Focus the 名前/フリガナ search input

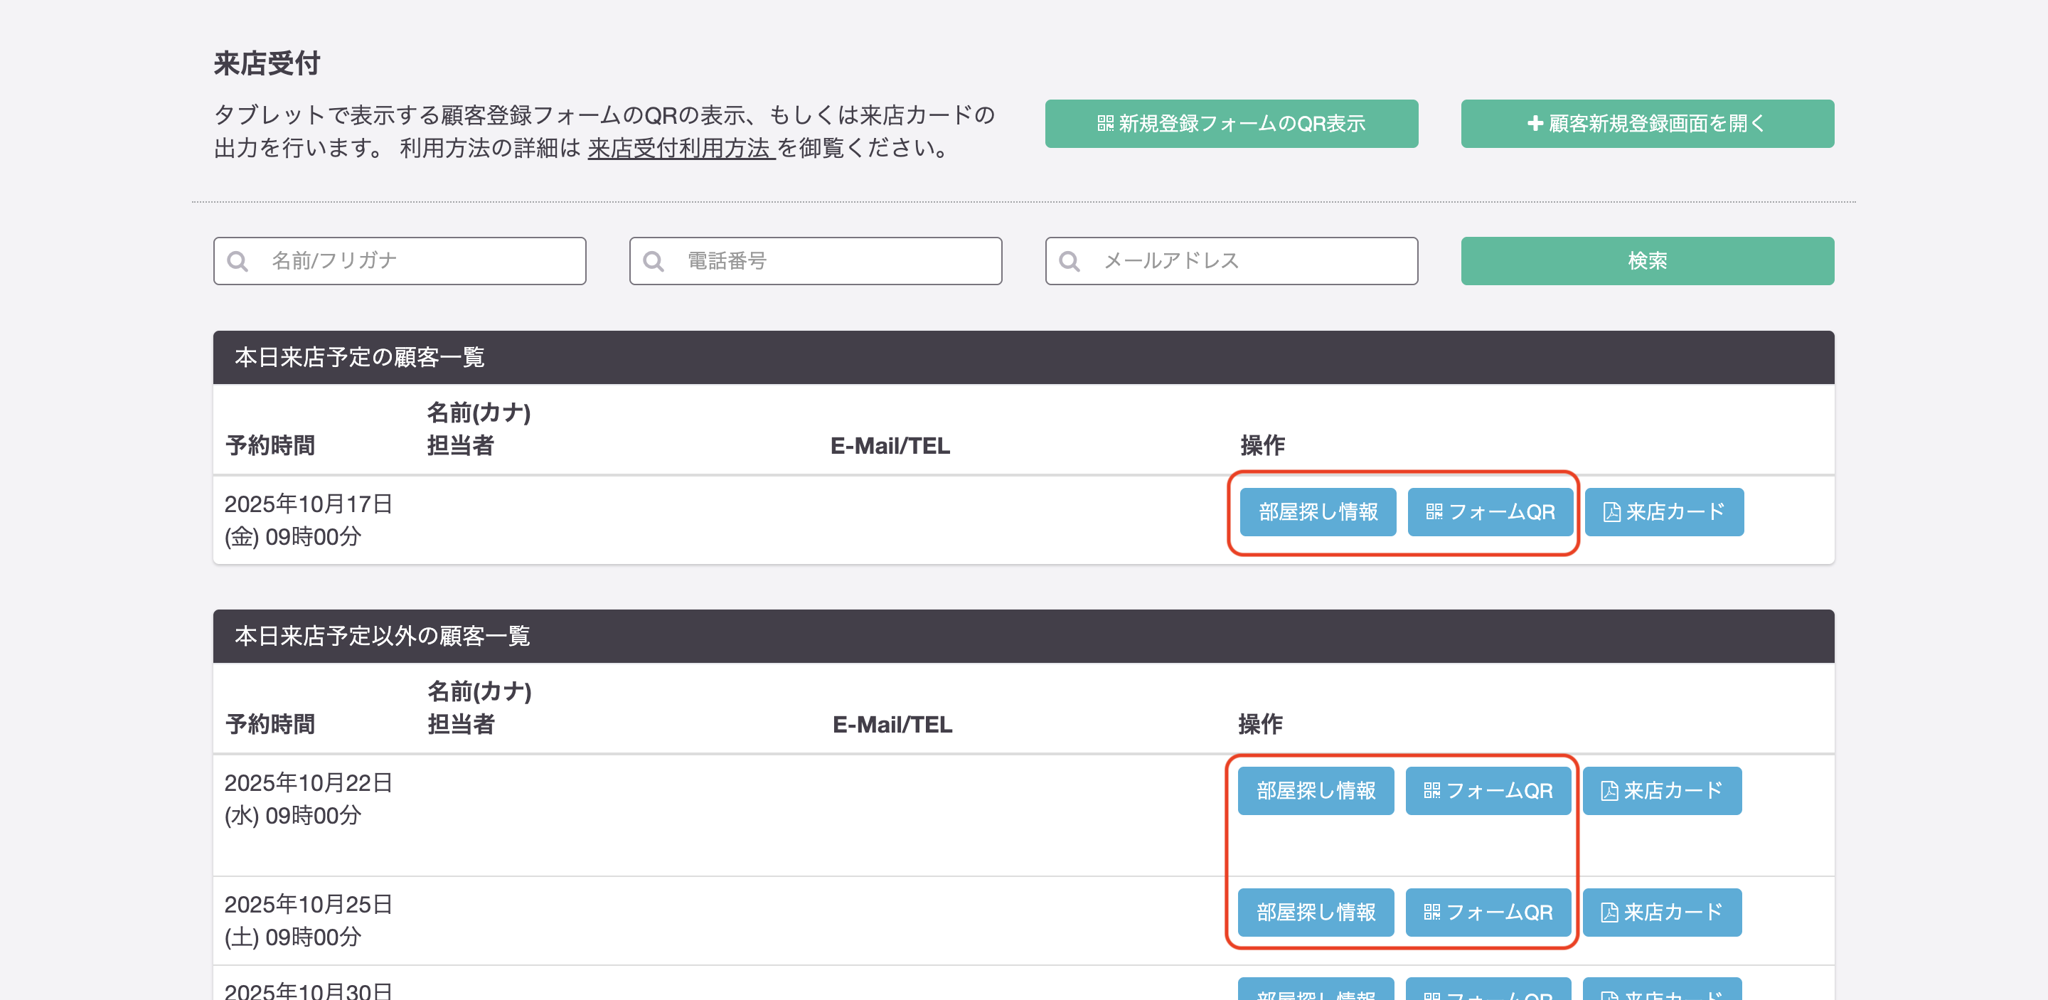click(400, 261)
